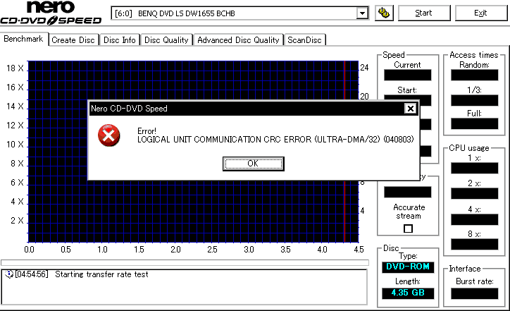Image resolution: width=510 pixels, height=311 pixels.
Task: Switch to the Create Disc tab
Action: [x=73, y=40]
